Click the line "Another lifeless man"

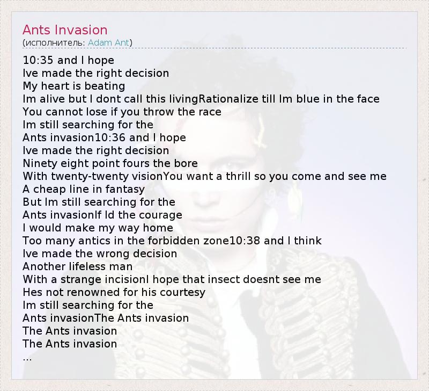[x=77, y=266]
